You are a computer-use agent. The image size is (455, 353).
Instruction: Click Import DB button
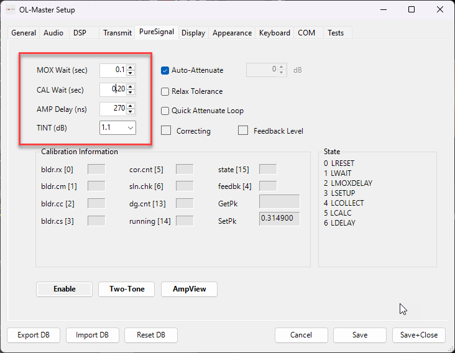click(92, 335)
